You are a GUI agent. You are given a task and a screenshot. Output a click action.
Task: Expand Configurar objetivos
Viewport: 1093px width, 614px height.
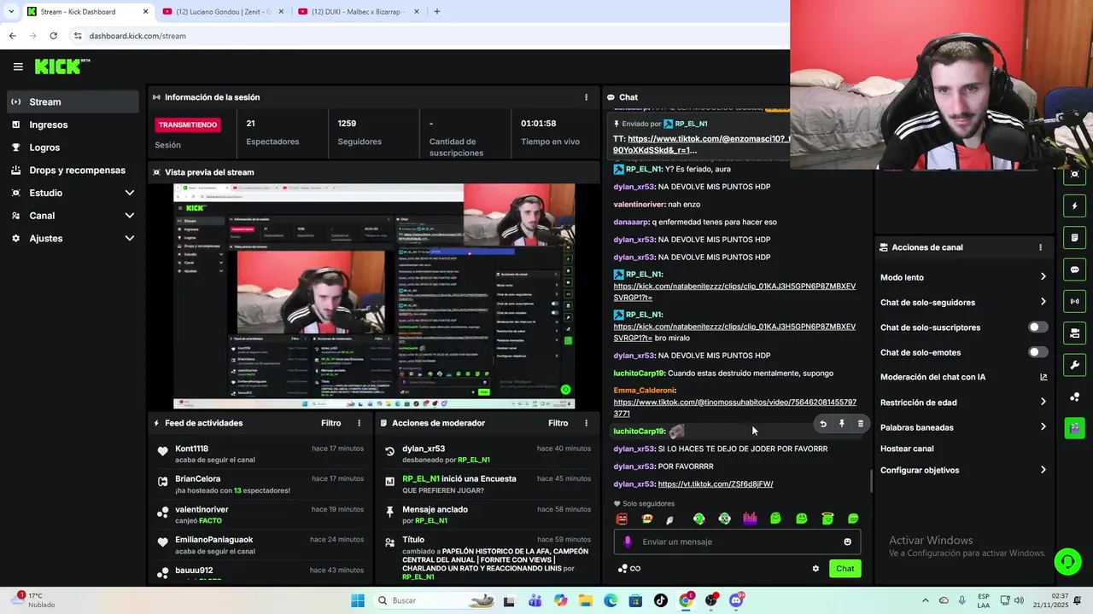tap(963, 470)
